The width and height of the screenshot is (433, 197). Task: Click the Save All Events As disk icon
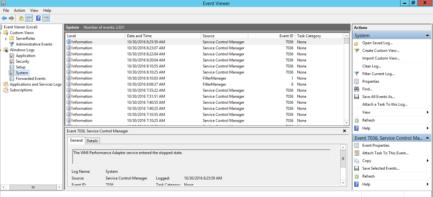click(x=357, y=96)
